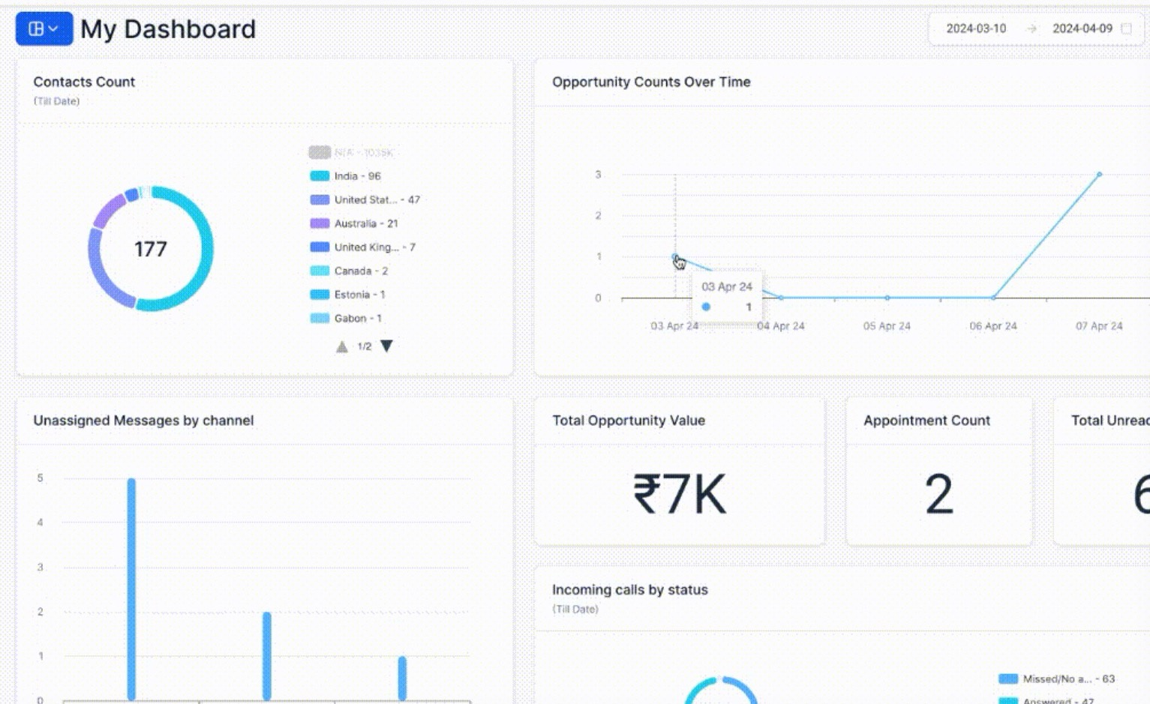Screen dimensions: 1150x704
Task: Toggle Estonia legend entry
Action: (347, 295)
